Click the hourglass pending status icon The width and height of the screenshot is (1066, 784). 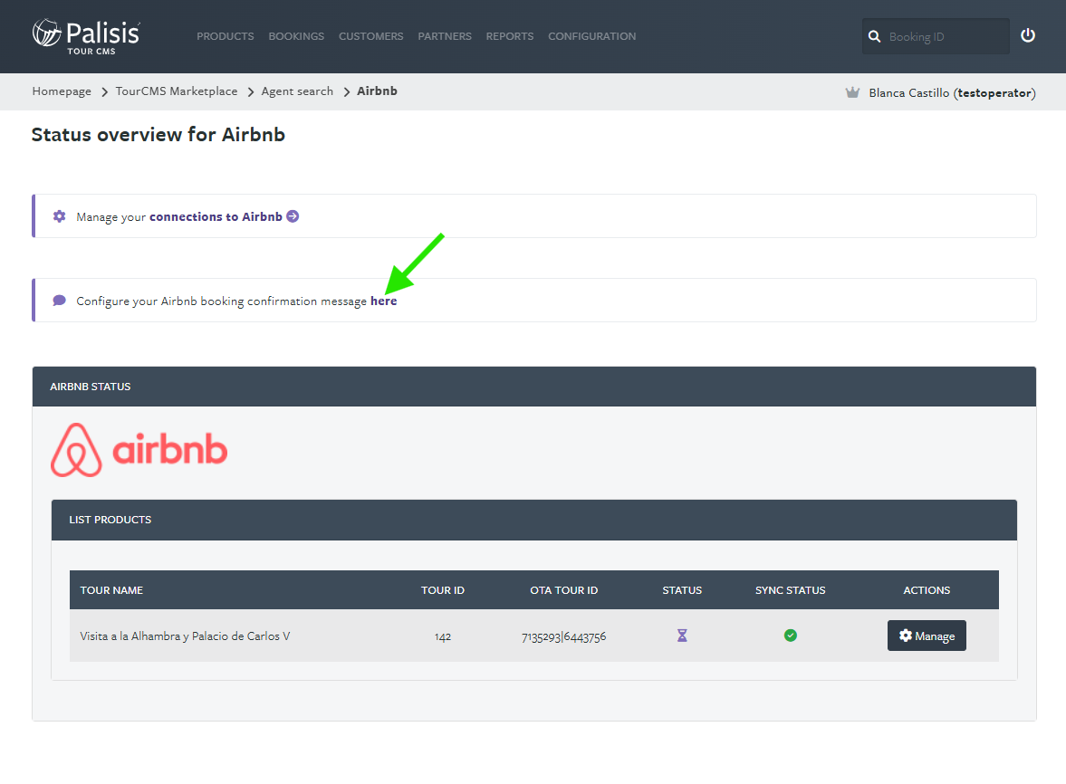click(682, 636)
